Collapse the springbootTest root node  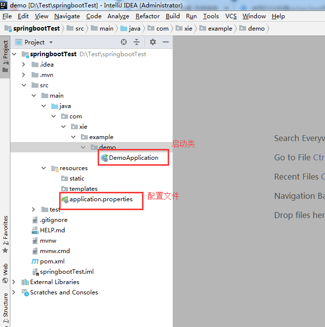(14, 54)
